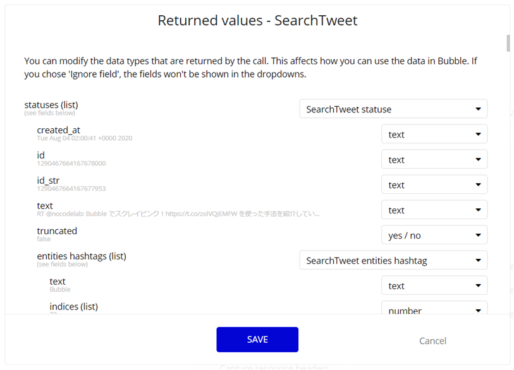Open the id_str data type dropdown
514x370 pixels.
pyautogui.click(x=434, y=184)
